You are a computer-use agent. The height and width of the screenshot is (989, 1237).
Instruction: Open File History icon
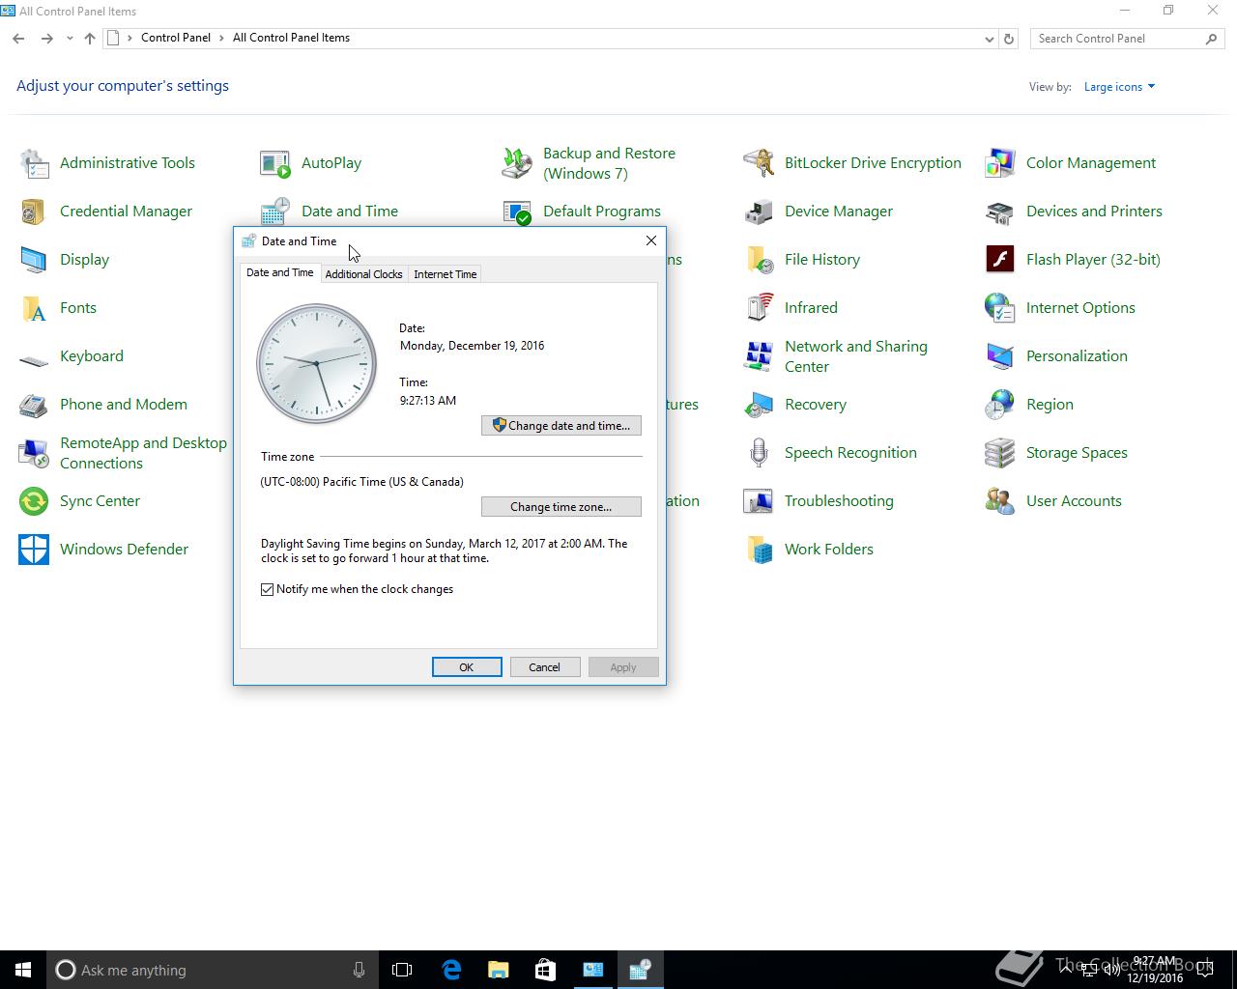[759, 260]
